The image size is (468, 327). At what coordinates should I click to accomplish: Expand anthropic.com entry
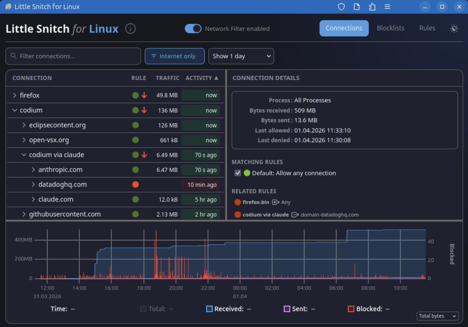click(33, 170)
